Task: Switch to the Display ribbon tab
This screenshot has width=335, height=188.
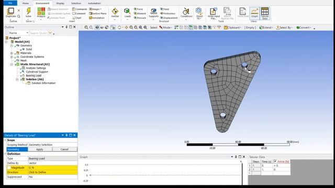Action: pos(60,3)
